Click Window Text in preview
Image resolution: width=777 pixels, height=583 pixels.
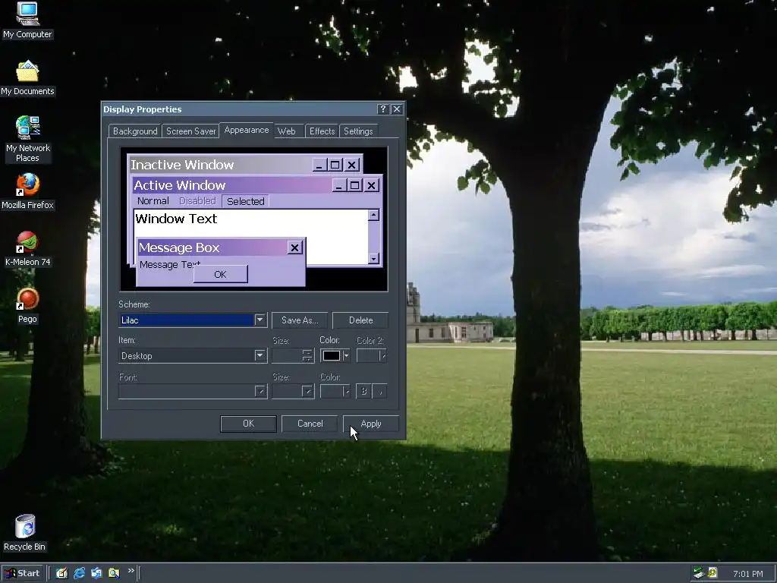click(176, 219)
